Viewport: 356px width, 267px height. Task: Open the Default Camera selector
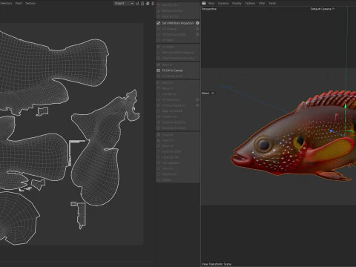tap(320, 9)
